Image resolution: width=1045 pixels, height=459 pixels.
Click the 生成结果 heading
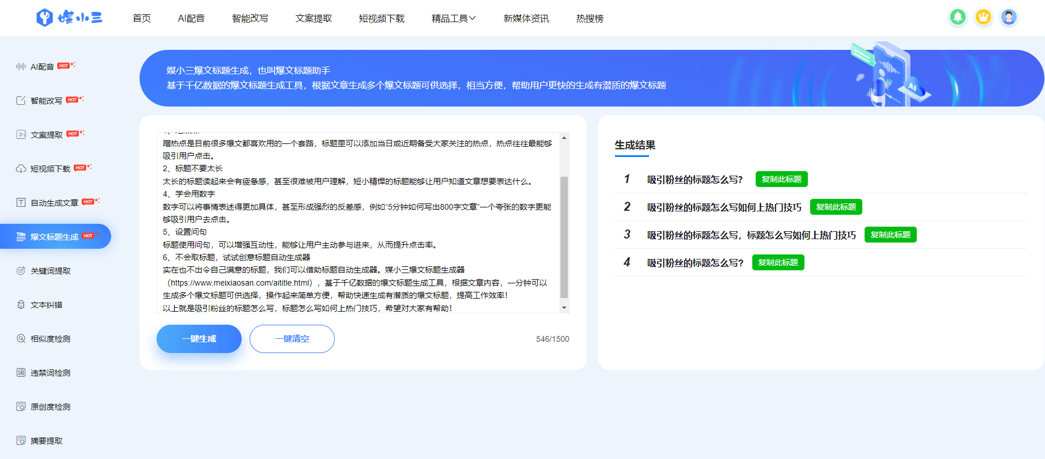635,145
